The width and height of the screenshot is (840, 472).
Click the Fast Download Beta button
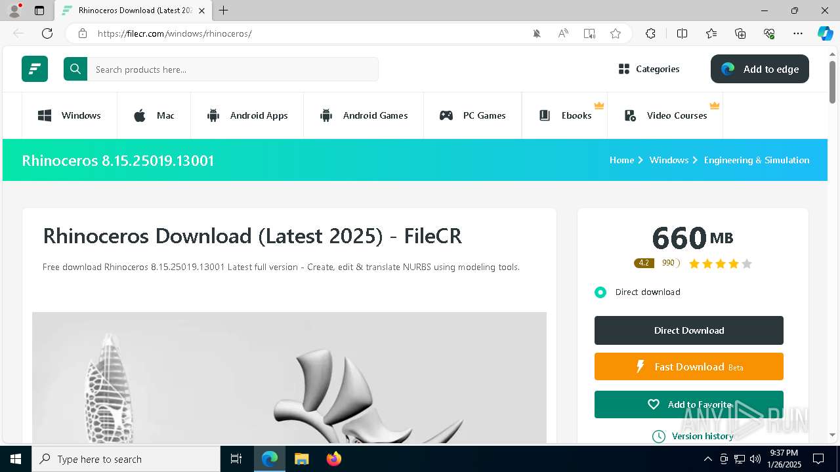click(x=689, y=366)
